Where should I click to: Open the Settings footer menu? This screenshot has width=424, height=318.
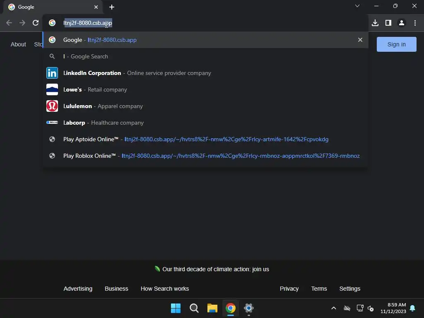(349, 289)
